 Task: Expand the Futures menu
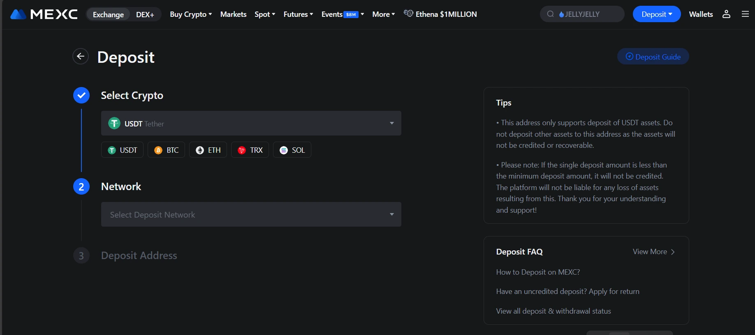(298, 14)
